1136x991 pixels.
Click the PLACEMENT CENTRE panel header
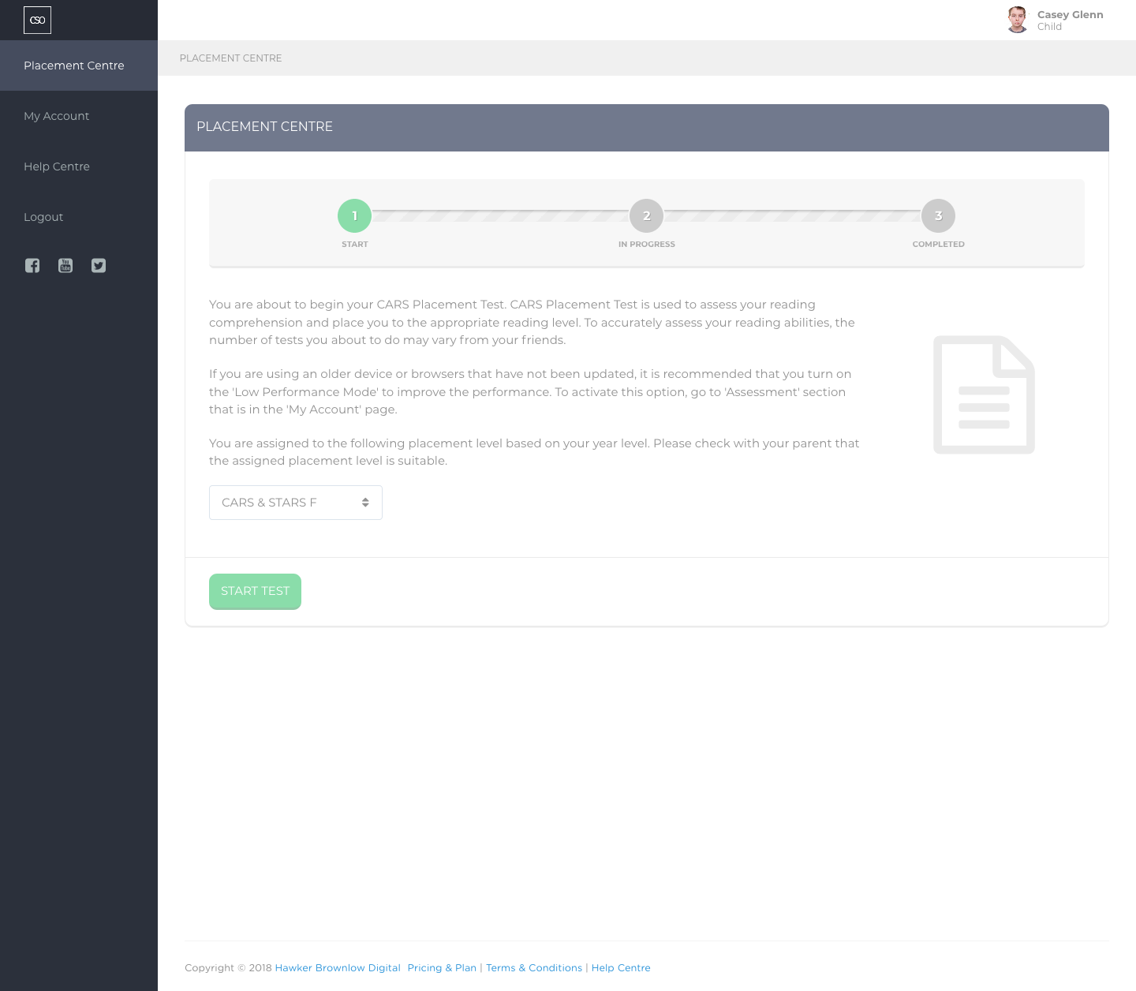point(647,128)
